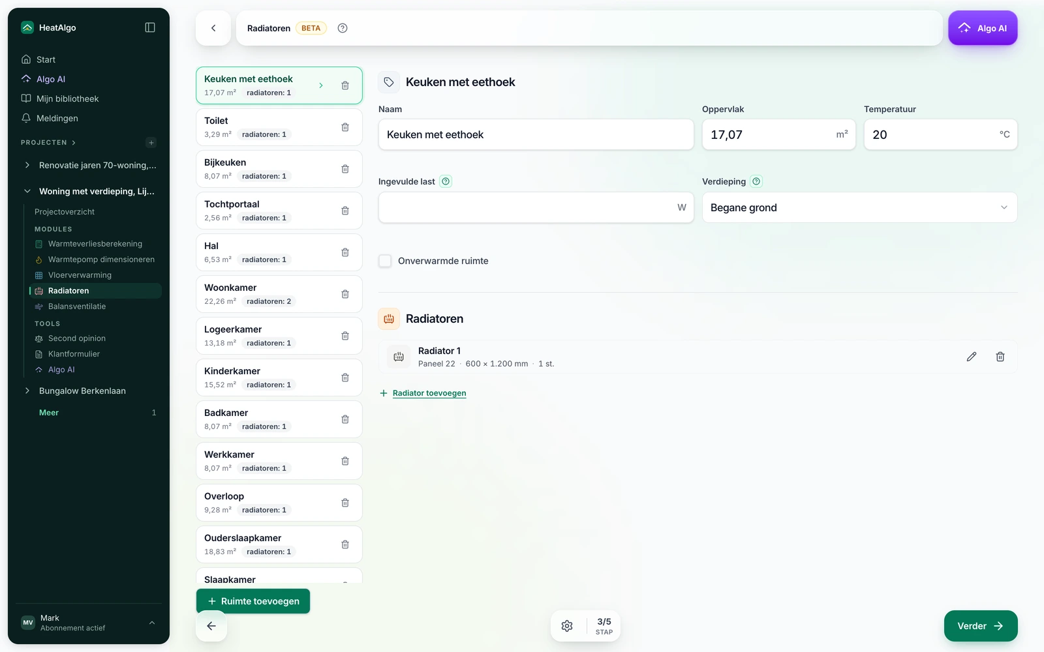Toggle Onverwarmde ruimte checkbox
Screen dimensions: 1044x652
[x=385, y=261]
